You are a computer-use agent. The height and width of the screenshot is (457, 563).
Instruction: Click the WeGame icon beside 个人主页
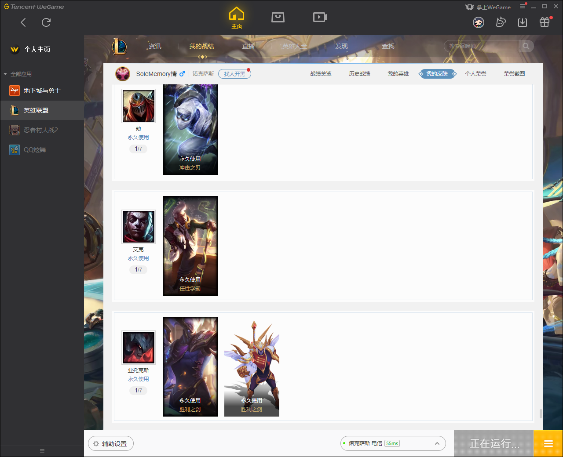click(x=15, y=50)
